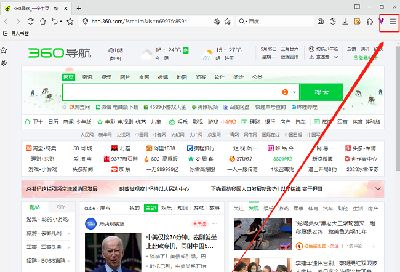Image resolution: width=400 pixels, height=272 pixels.
Task: Select the 图片 search tab
Action: 125,78
